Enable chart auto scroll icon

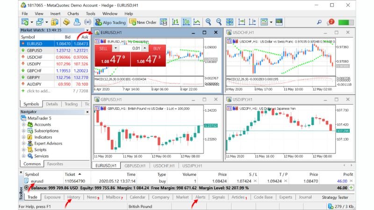242,22
